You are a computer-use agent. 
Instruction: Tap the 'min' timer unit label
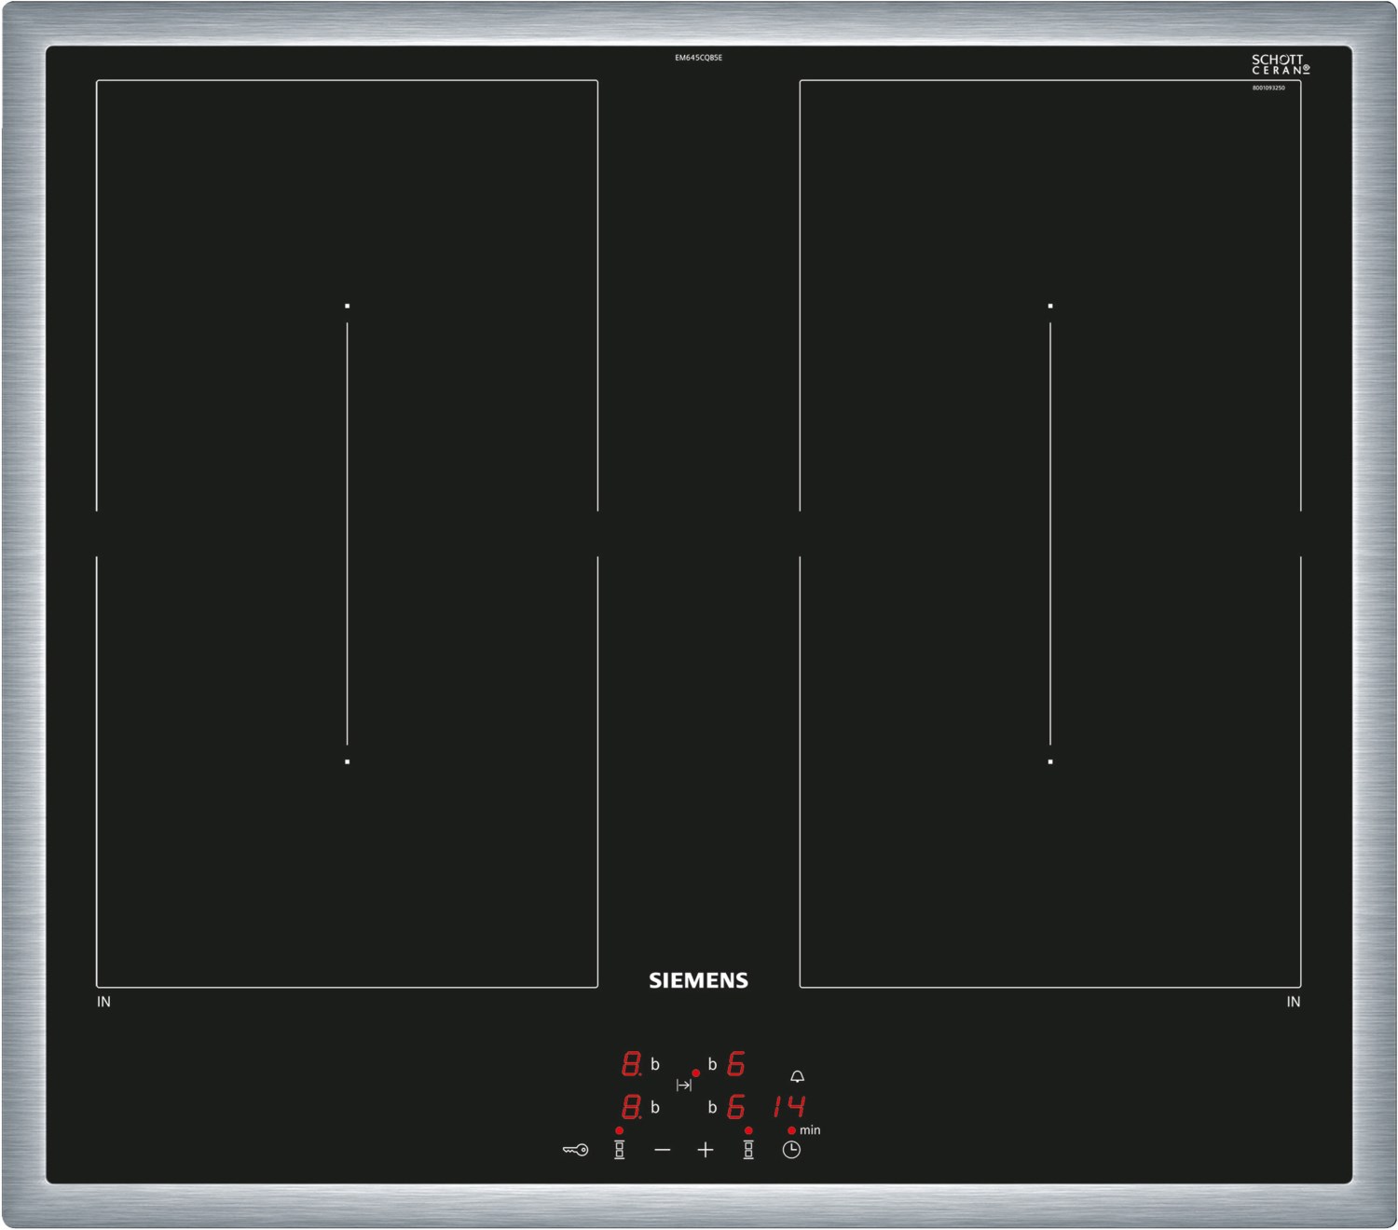click(x=810, y=1129)
